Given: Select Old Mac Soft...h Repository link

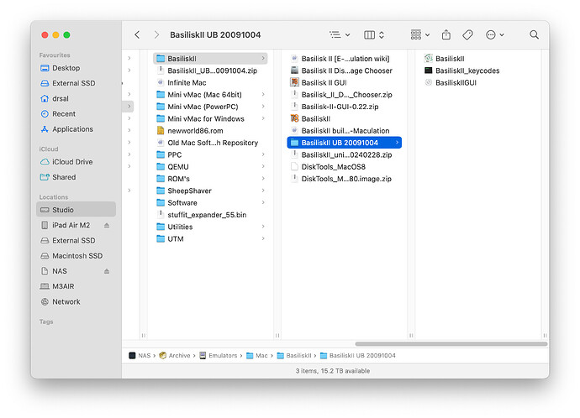Looking at the screenshot, I should tap(210, 143).
